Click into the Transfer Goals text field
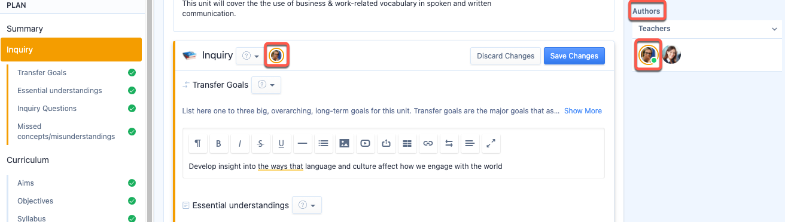 (x=394, y=166)
